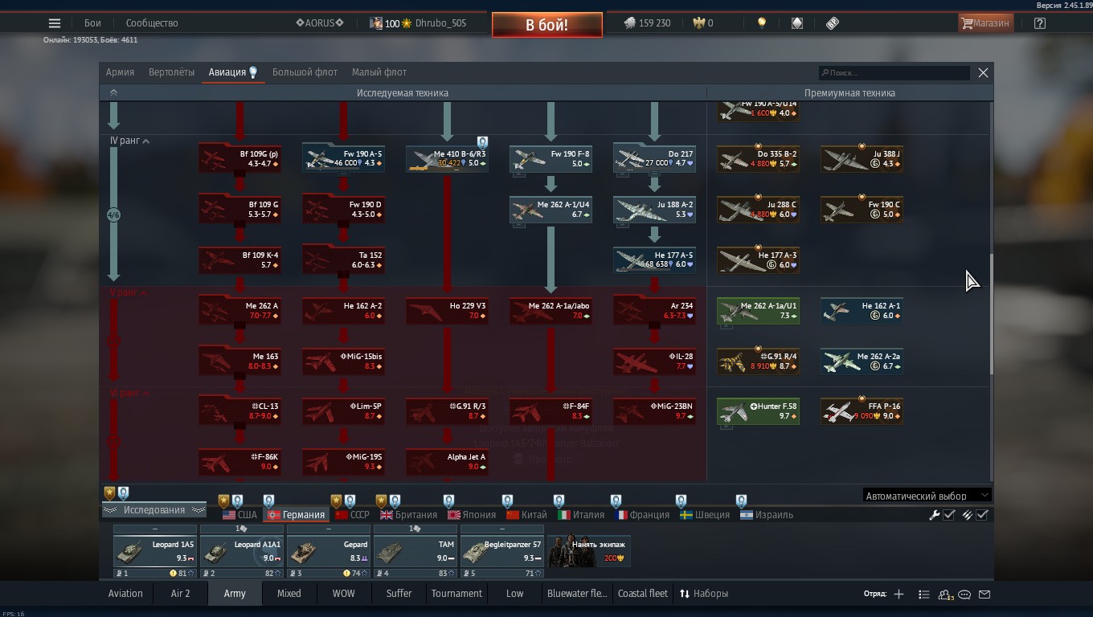Click the research points lightbulb icon
The image size is (1093, 617).
762,23
